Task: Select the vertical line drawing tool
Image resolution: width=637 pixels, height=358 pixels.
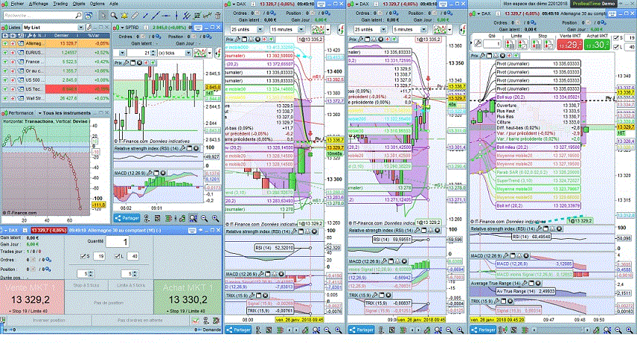Action: (176, 16)
